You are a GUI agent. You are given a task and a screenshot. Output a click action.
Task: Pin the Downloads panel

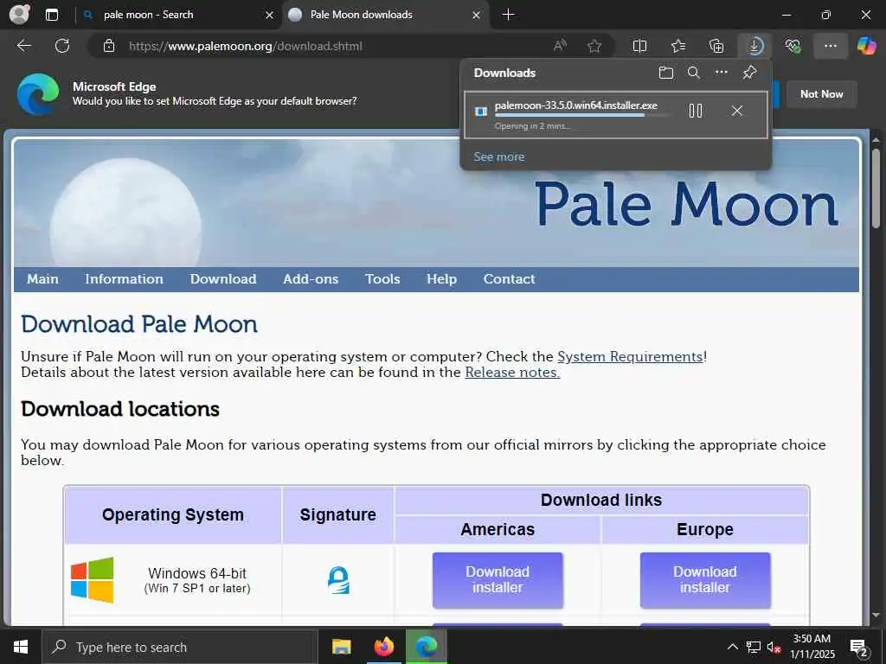(x=749, y=73)
